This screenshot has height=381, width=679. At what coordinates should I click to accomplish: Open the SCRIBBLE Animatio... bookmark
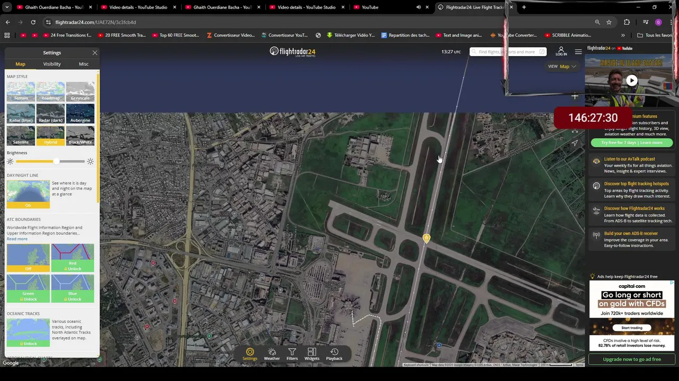pos(568,35)
